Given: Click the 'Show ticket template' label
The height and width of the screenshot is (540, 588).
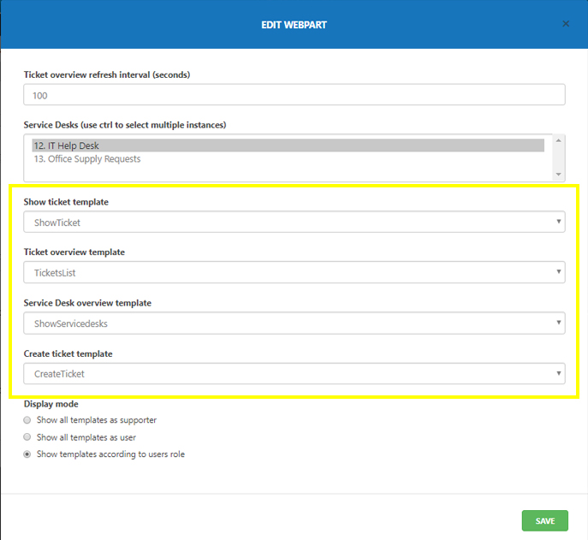Looking at the screenshot, I should [x=66, y=202].
